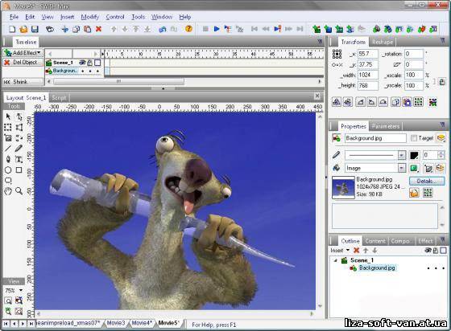
Task: Open the Modify menu
Action: (89, 17)
